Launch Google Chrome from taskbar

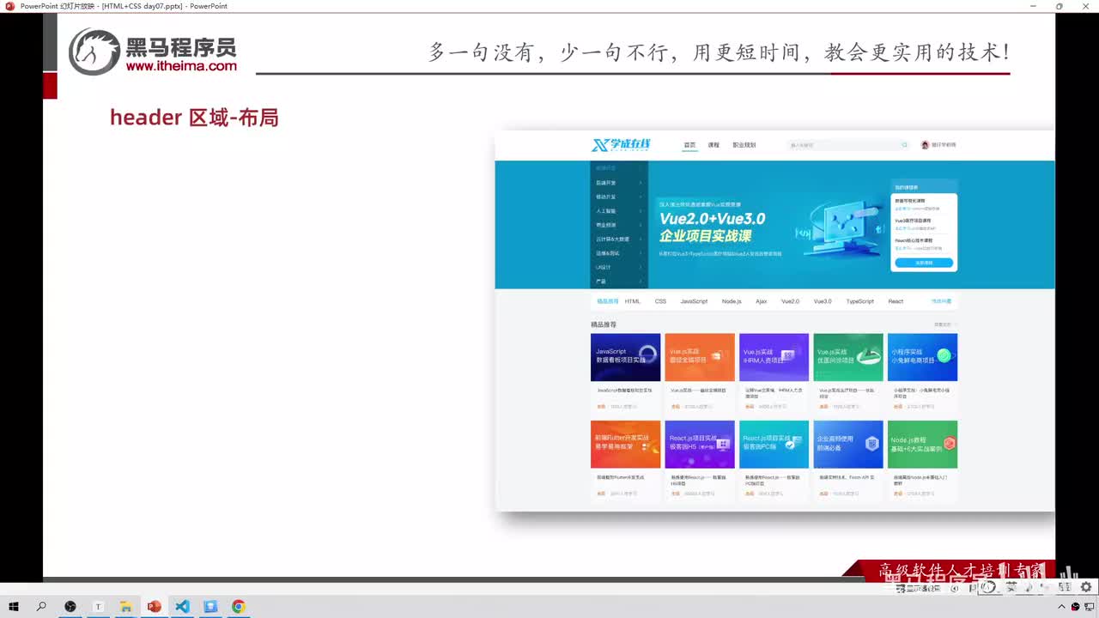coord(239,607)
